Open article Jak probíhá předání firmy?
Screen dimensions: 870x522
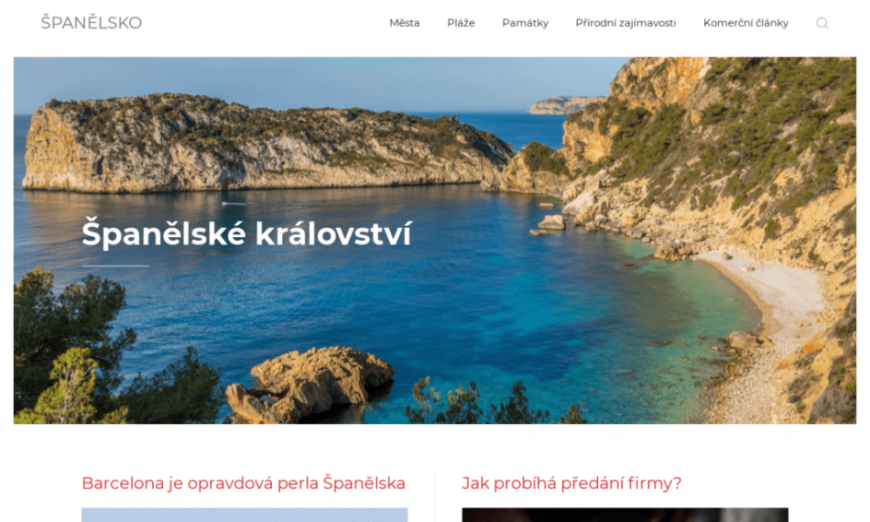[x=571, y=483]
